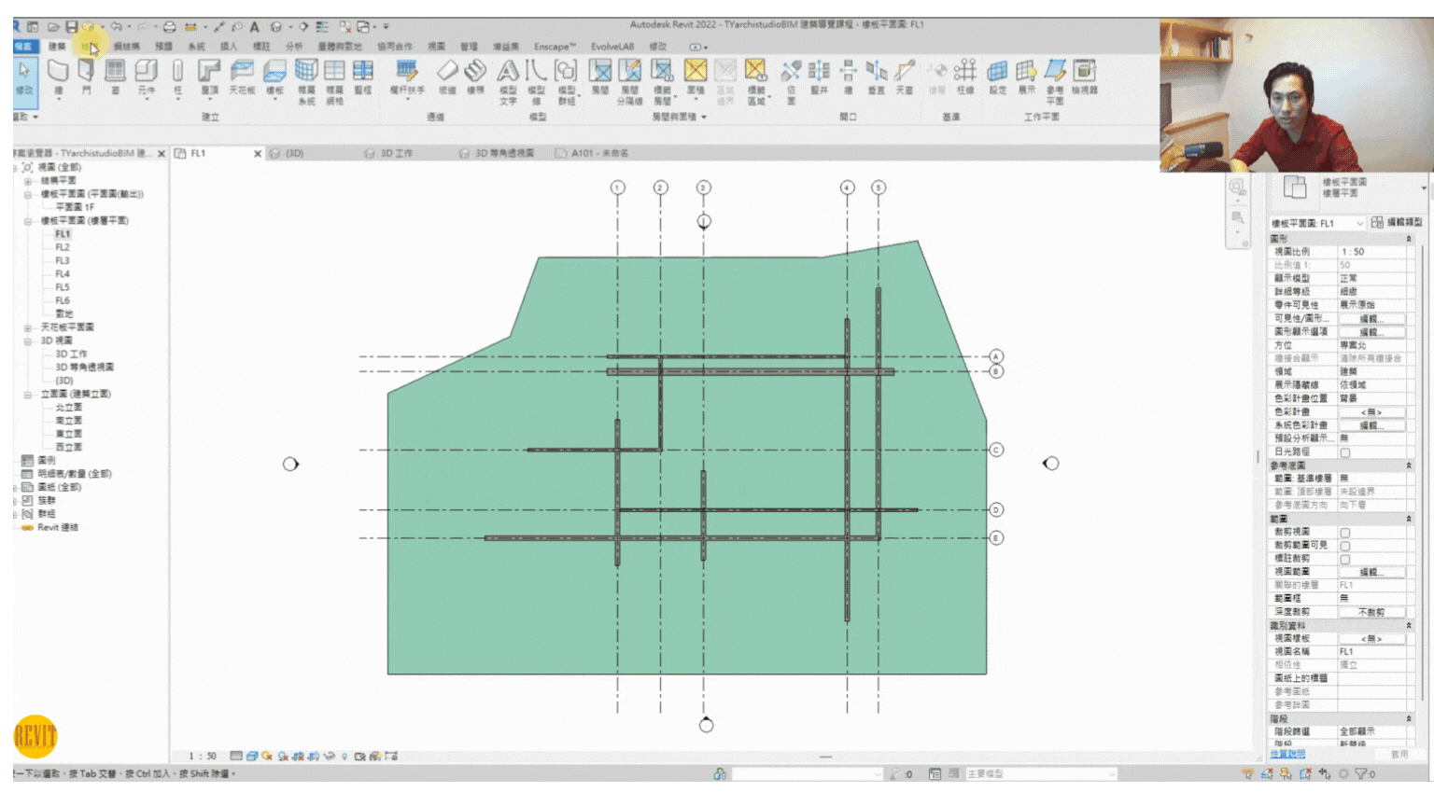Select FL2 in the project browser
The width and height of the screenshot is (1434, 806).
pos(63,247)
